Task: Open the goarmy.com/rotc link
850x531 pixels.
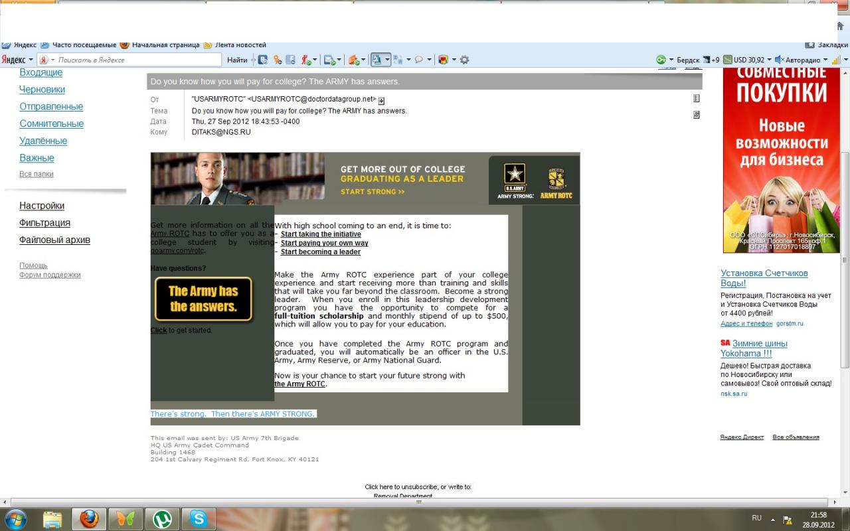Action: [177, 251]
